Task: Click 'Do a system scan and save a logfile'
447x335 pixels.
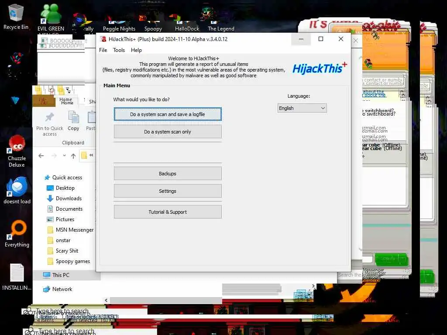Action: coord(168,114)
